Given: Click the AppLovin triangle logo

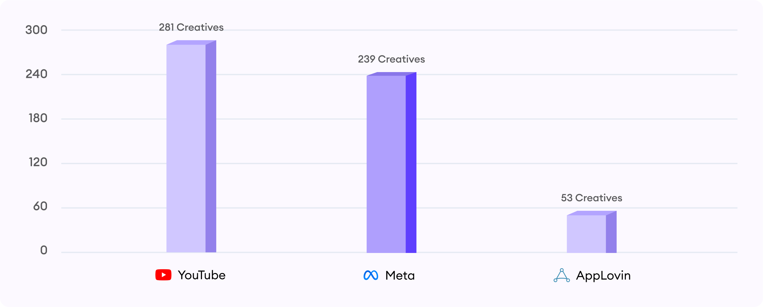Looking at the screenshot, I should click(x=562, y=275).
